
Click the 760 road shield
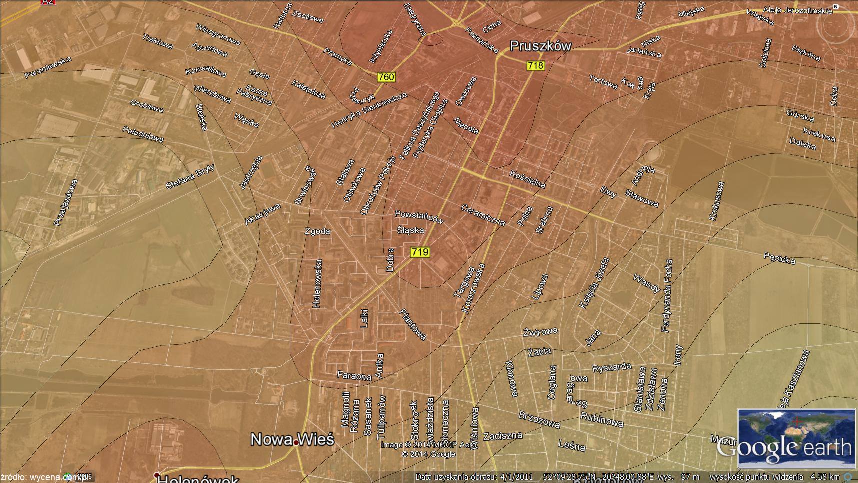coord(386,77)
